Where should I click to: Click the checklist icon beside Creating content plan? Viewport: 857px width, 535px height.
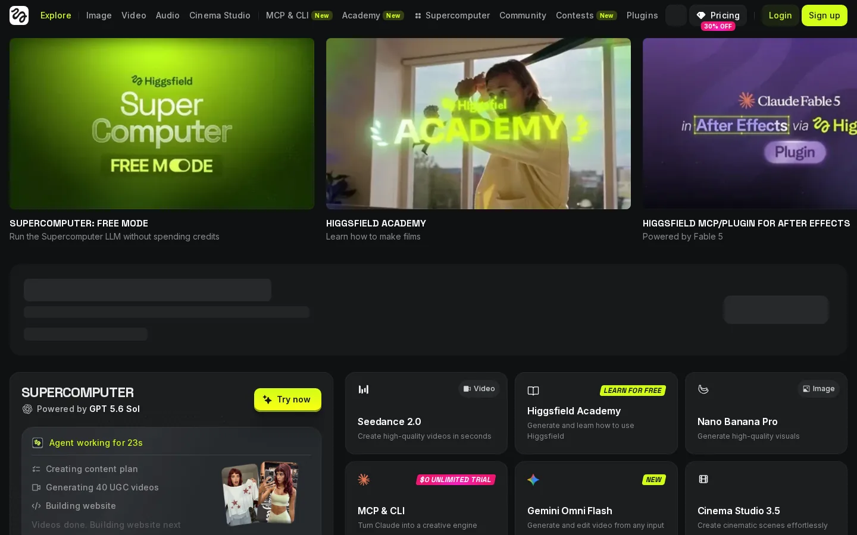(x=36, y=469)
